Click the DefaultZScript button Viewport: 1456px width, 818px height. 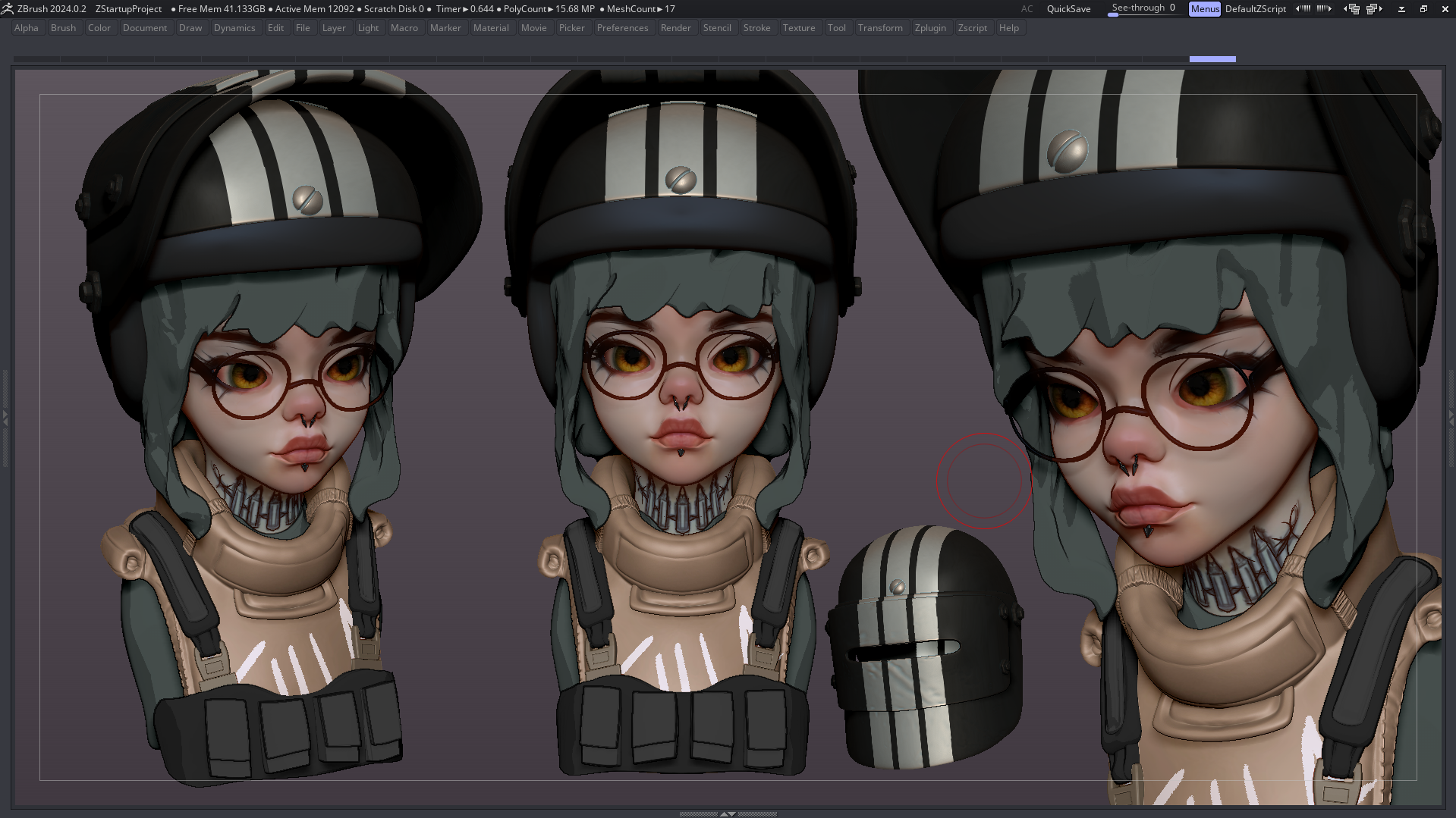click(x=1255, y=9)
